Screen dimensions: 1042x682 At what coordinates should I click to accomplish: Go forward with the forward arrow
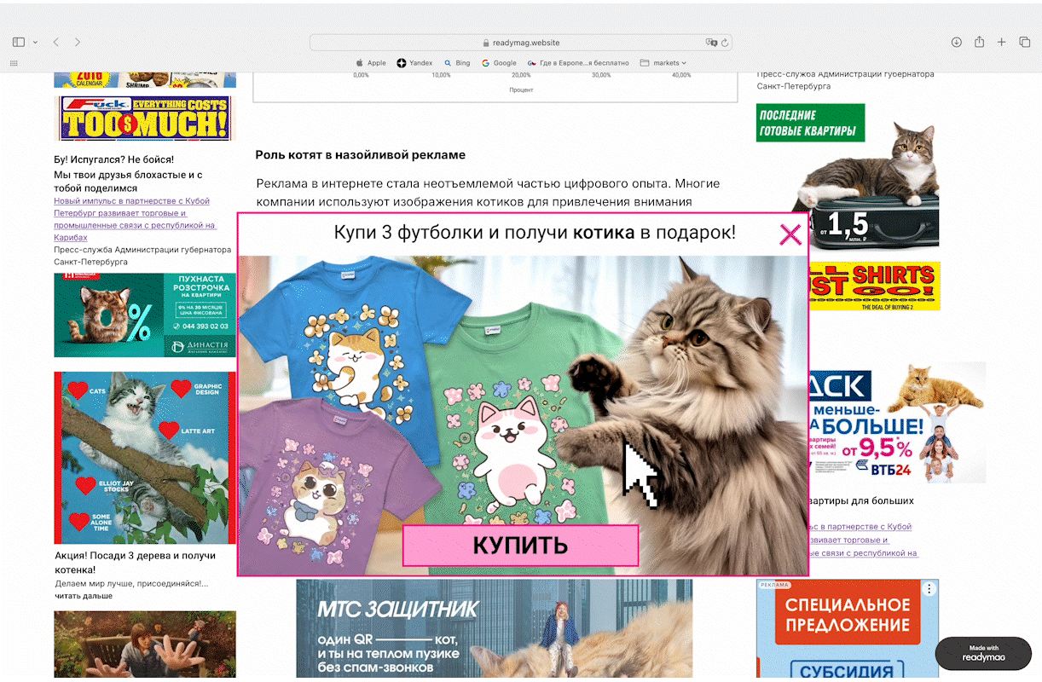click(x=78, y=42)
